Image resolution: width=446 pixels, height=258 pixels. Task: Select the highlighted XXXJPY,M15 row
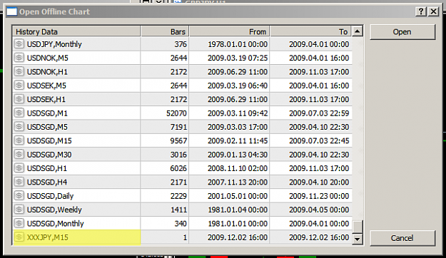pos(183,237)
